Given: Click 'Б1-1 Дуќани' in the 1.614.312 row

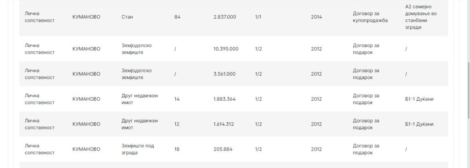Looking at the screenshot, I should pos(419,124).
